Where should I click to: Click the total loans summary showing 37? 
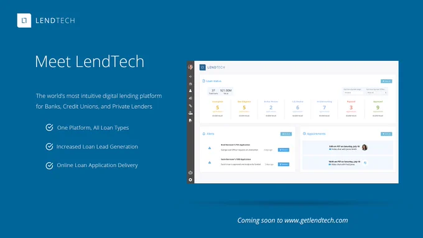pyautogui.click(x=213, y=91)
